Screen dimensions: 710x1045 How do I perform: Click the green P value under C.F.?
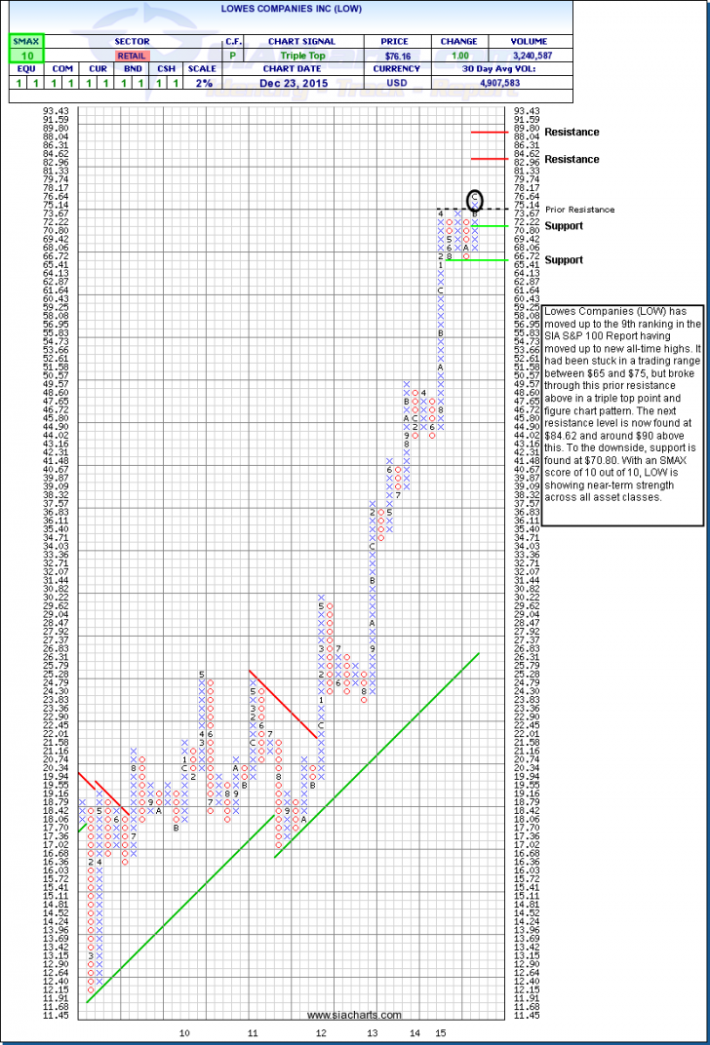coord(232,56)
